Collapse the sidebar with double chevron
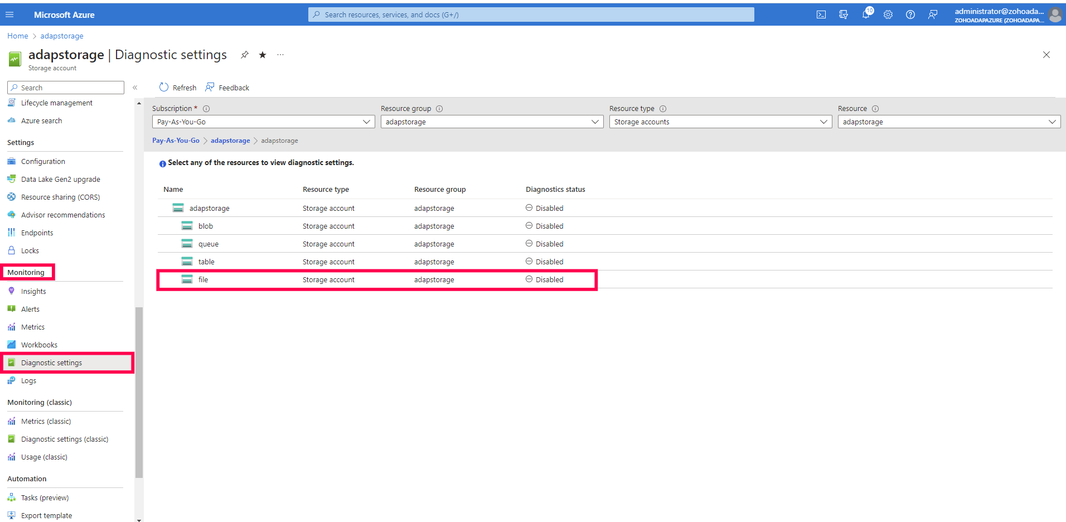The image size is (1066, 522). pyautogui.click(x=135, y=88)
